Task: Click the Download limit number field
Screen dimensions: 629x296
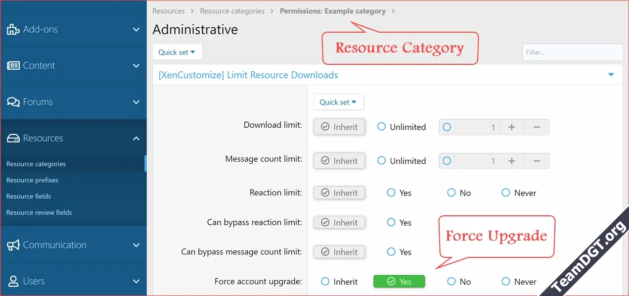Action: (x=476, y=127)
